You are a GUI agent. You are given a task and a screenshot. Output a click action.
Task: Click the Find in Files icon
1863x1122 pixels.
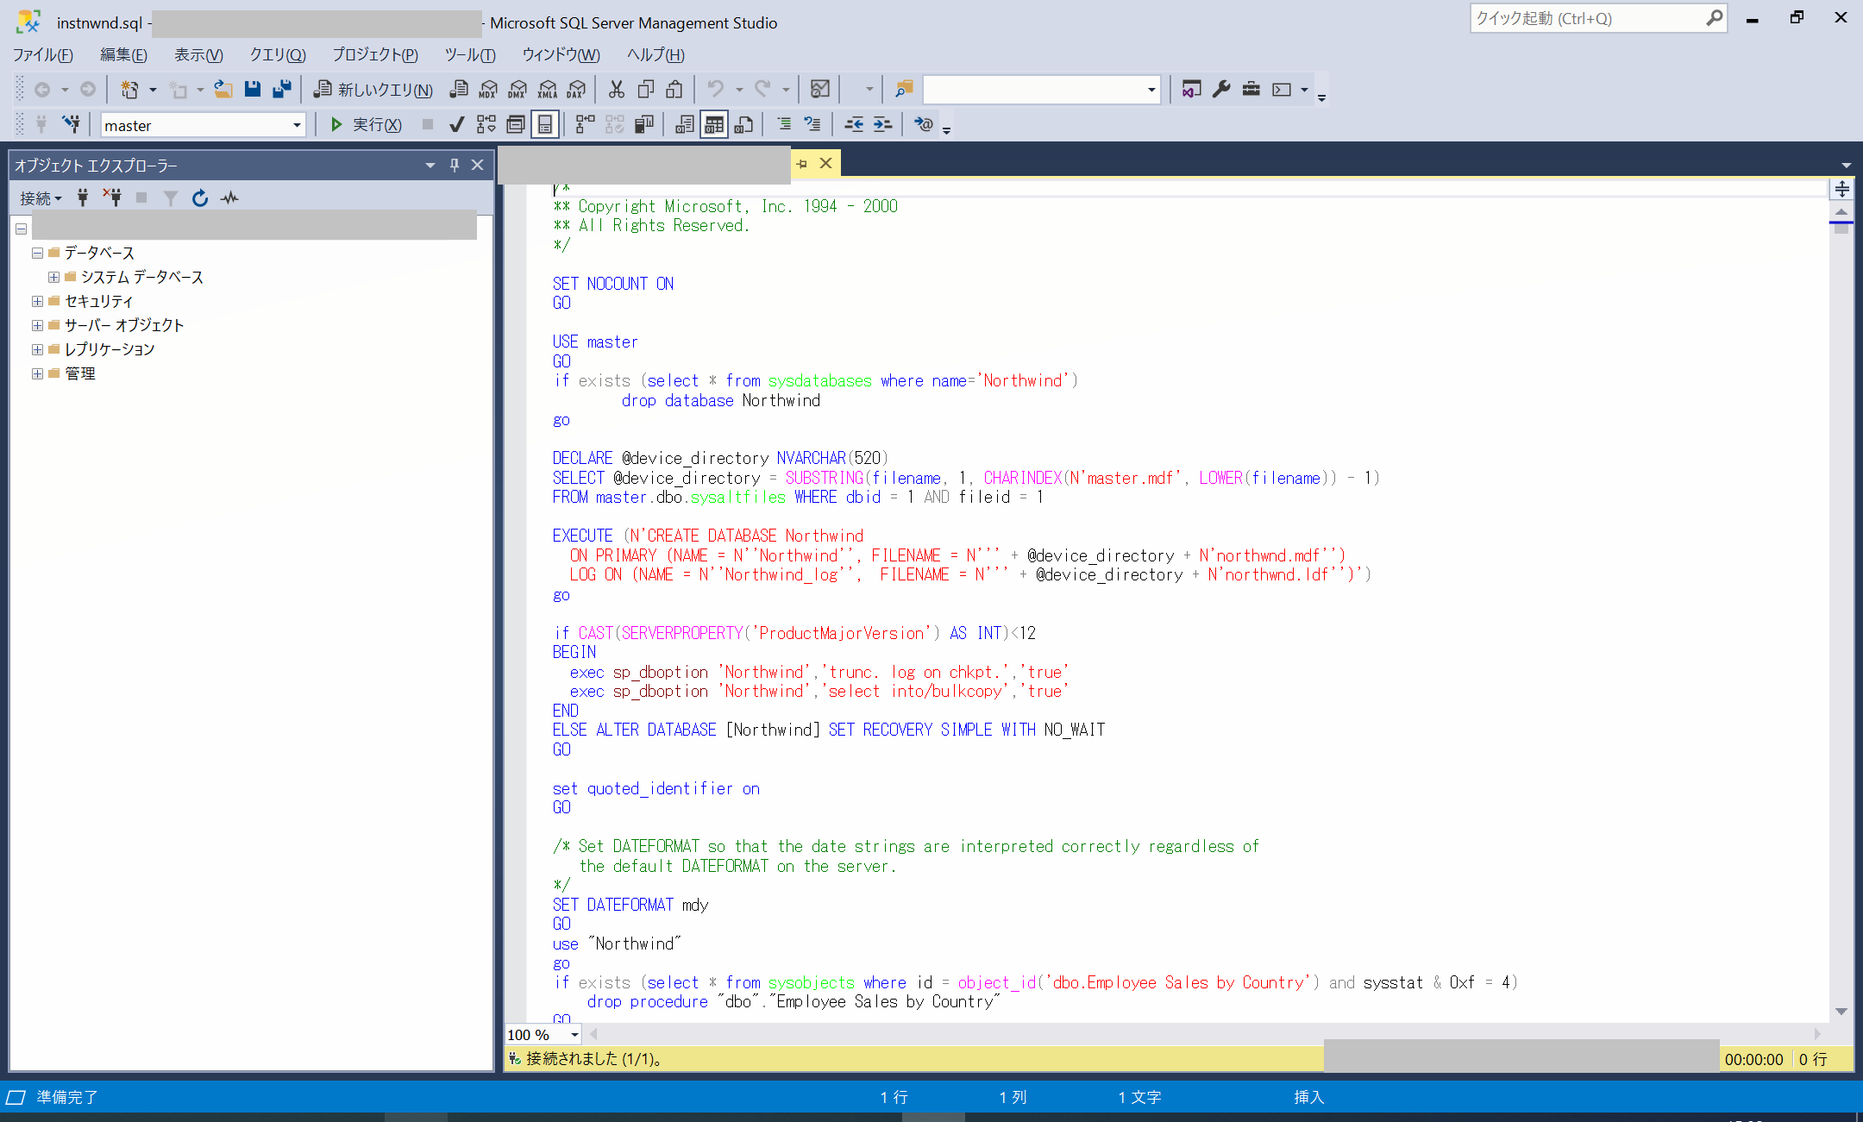pos(903,89)
